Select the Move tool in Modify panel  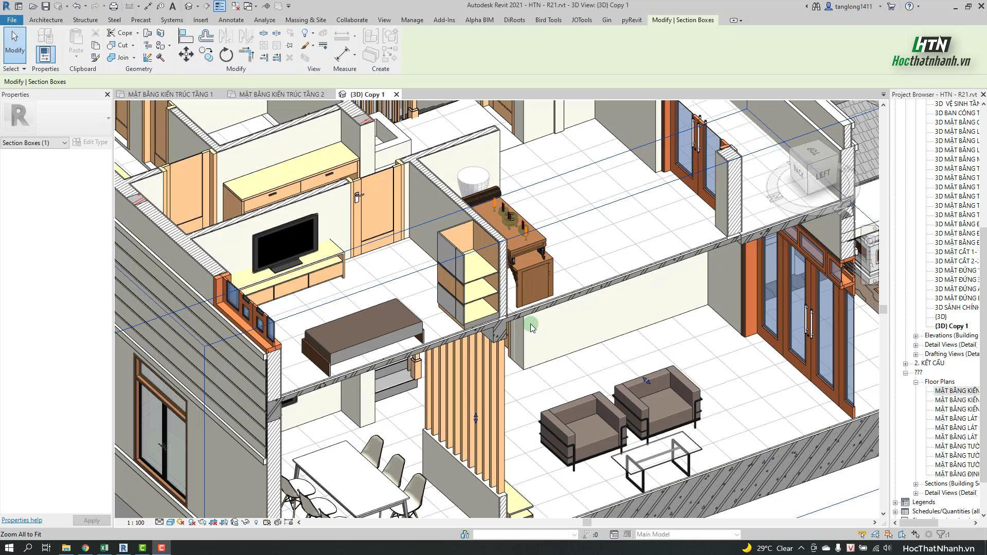tap(186, 55)
